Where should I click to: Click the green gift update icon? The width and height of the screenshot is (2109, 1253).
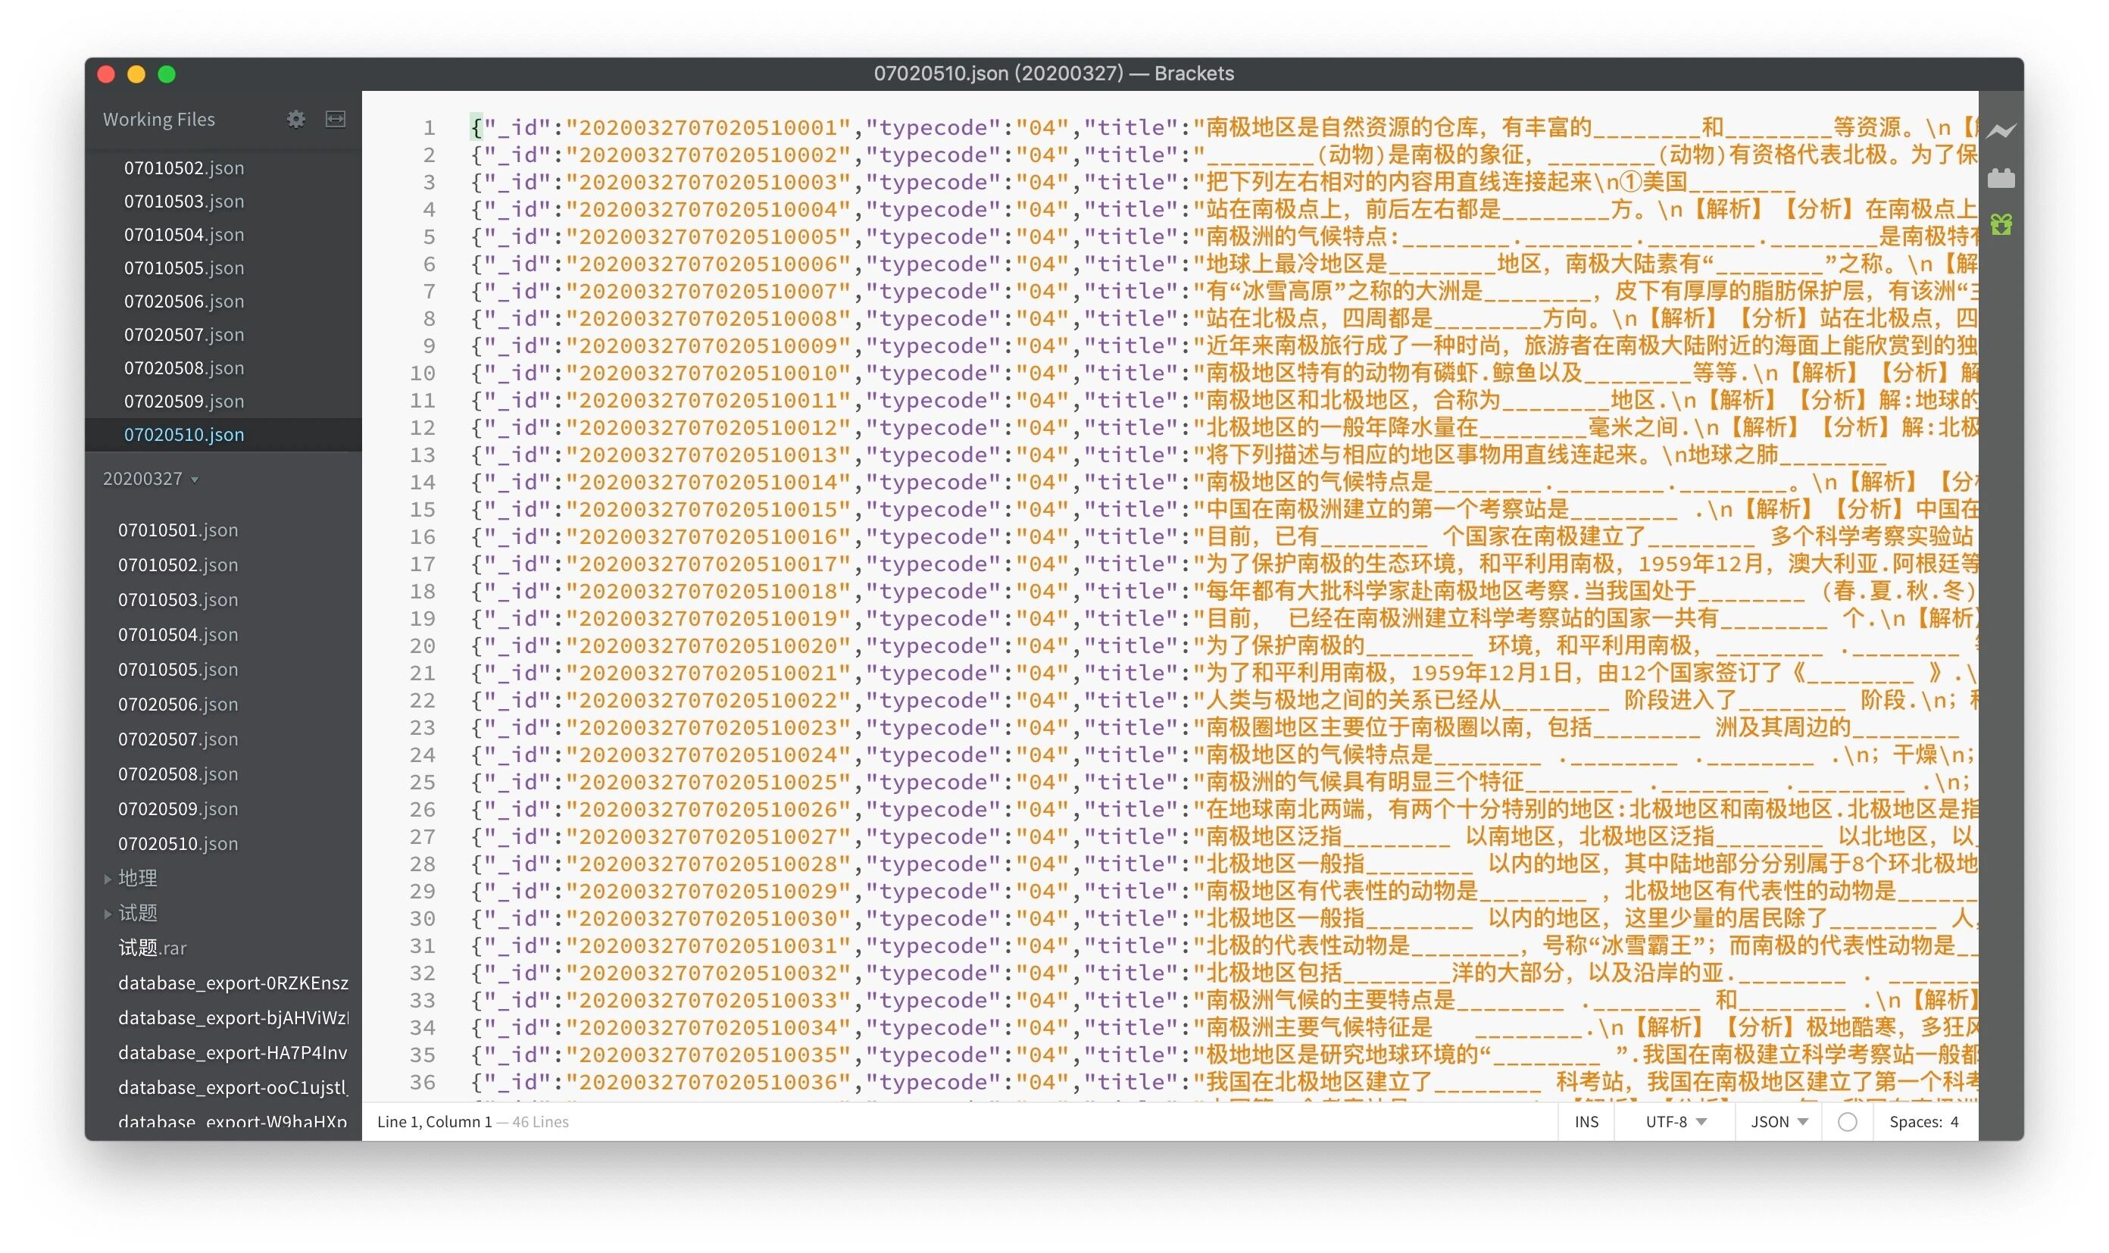[2000, 224]
